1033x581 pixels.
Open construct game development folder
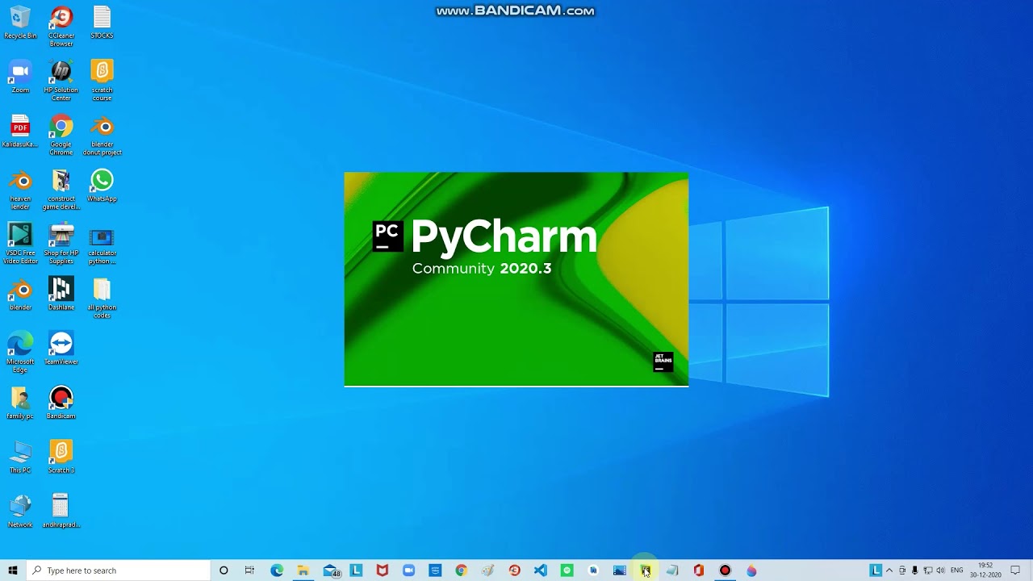coord(61,190)
